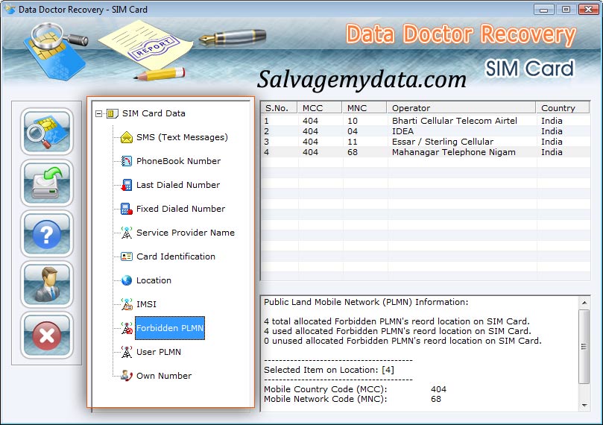Sort by MCC column header
The image size is (603, 425).
click(x=320, y=107)
